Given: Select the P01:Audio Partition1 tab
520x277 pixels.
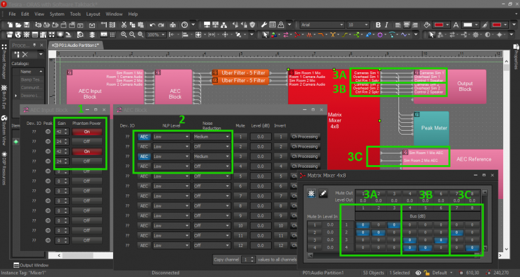Looking at the screenshot, I should tap(76, 46).
